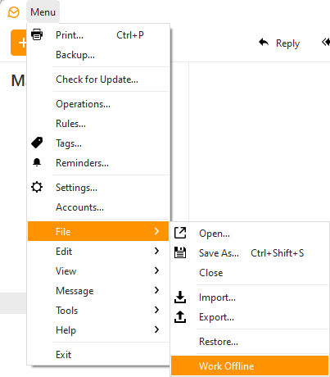Click the bell icon beside Reminders
The height and width of the screenshot is (377, 330).
pos(37,162)
